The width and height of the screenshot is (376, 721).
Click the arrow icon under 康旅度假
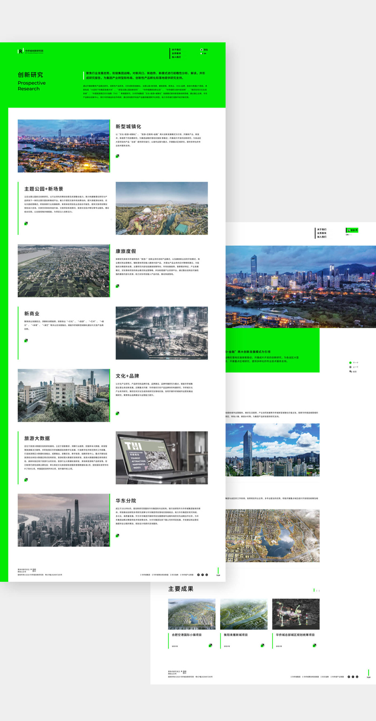click(x=117, y=286)
